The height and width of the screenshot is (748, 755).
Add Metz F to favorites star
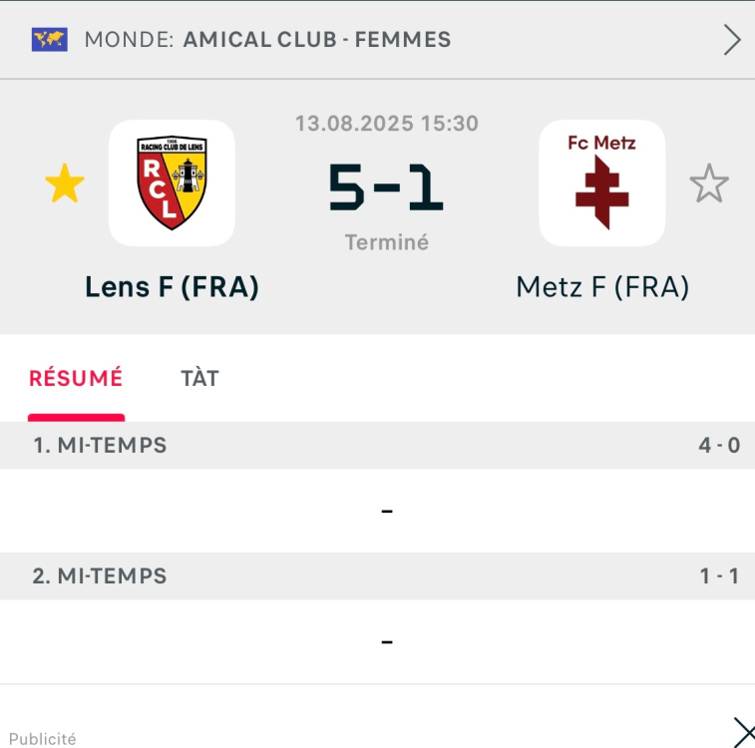click(709, 184)
